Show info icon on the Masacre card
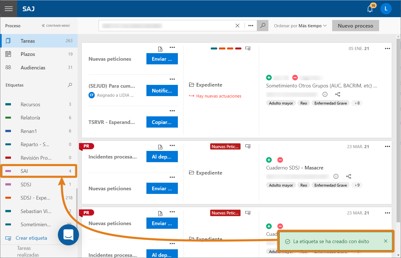Image resolution: width=401 pixels, height=258 pixels. [336, 176]
